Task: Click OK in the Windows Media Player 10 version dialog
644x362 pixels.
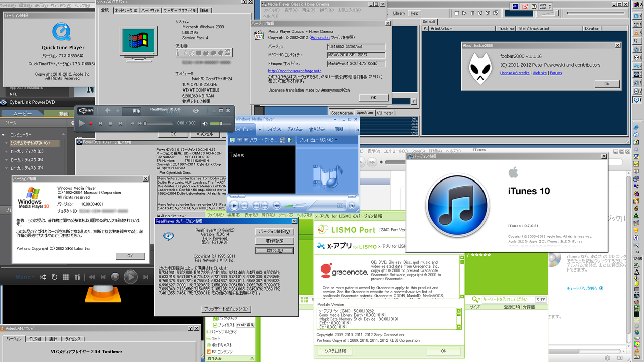Action: [x=130, y=256]
